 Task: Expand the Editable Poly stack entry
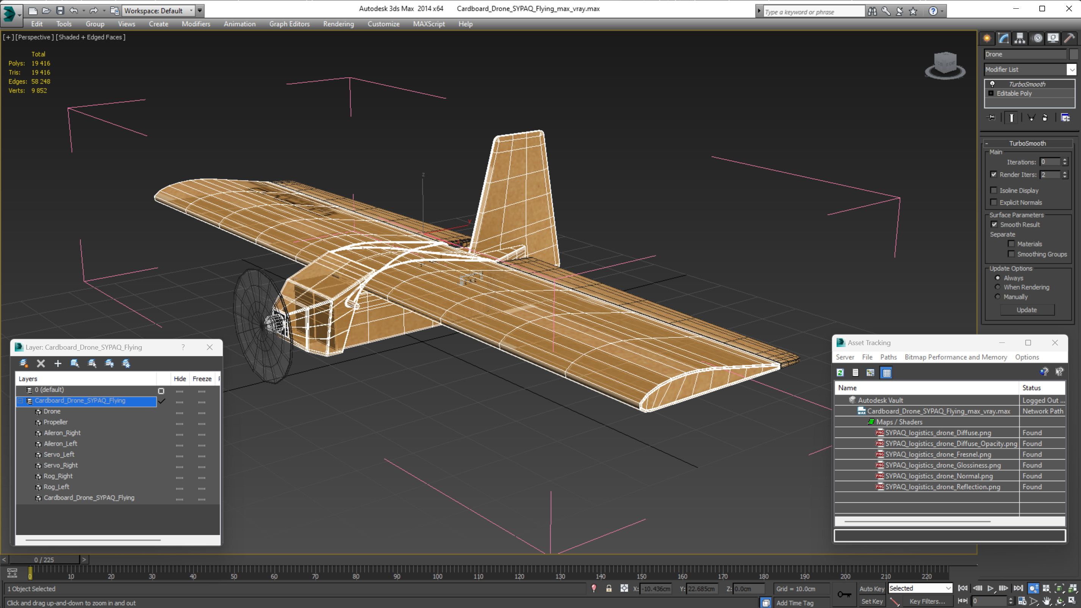click(991, 93)
